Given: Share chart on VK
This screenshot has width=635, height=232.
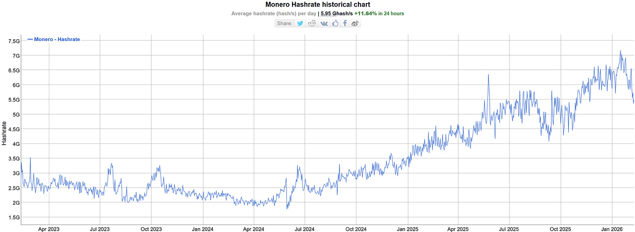Looking at the screenshot, I should coord(324,23).
